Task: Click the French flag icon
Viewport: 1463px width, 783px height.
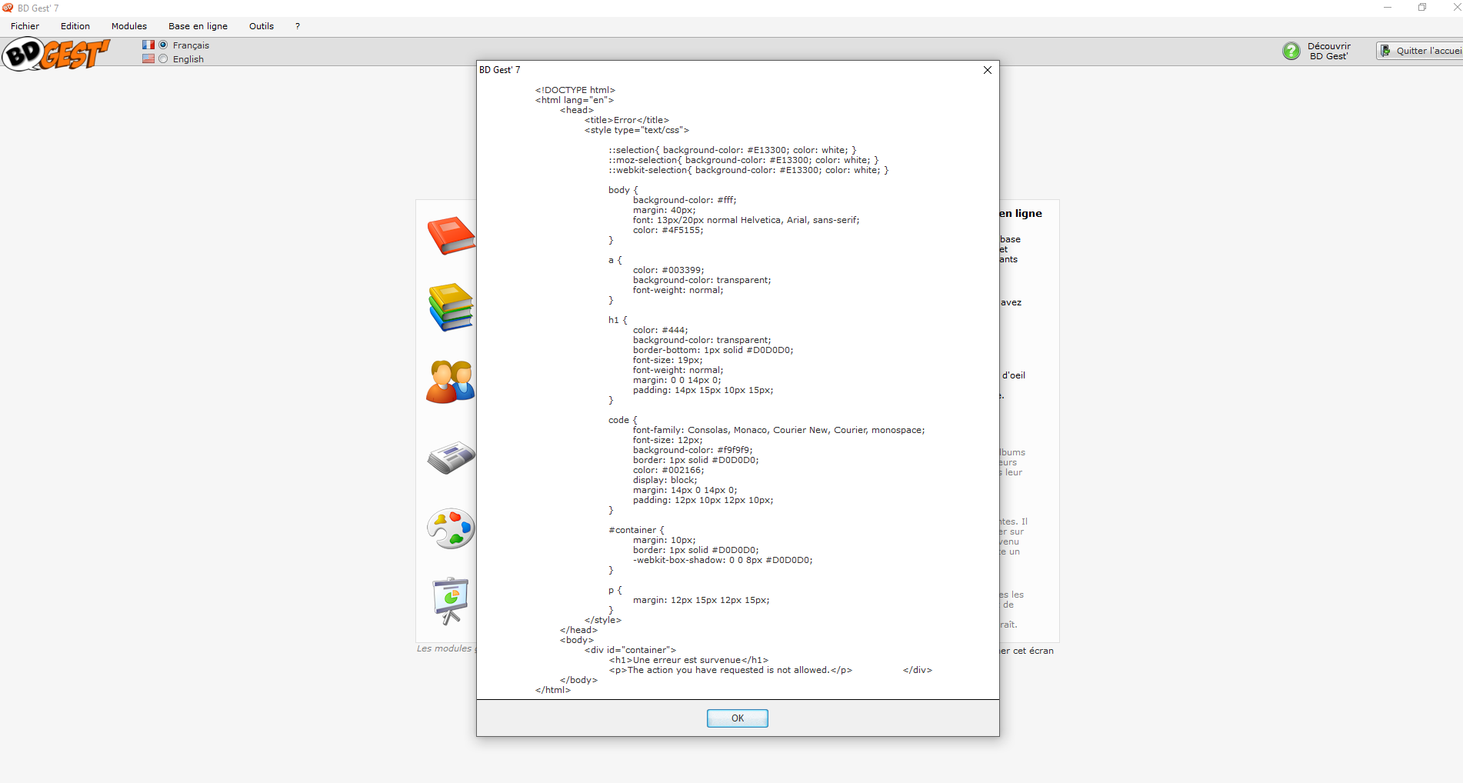Action: 148,45
